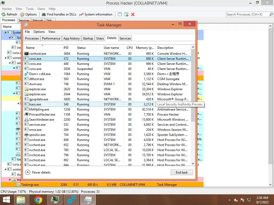Switch to the Startup tab
Viewport: 274px width, 205px height.
pos(88,38)
